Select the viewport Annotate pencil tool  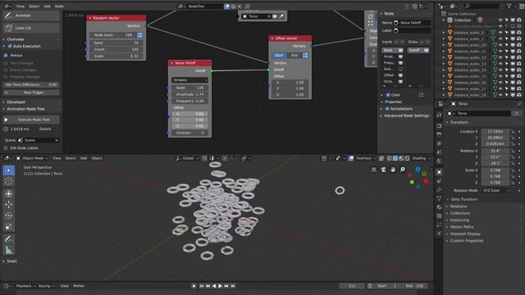(9, 238)
